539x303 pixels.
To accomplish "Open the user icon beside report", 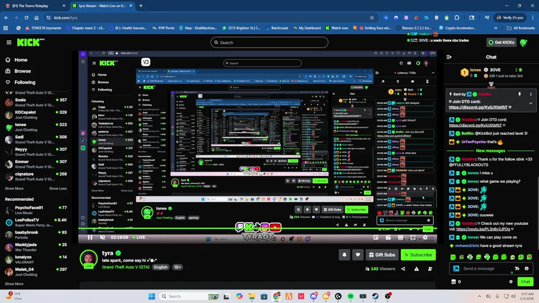I will tap(430, 269).
